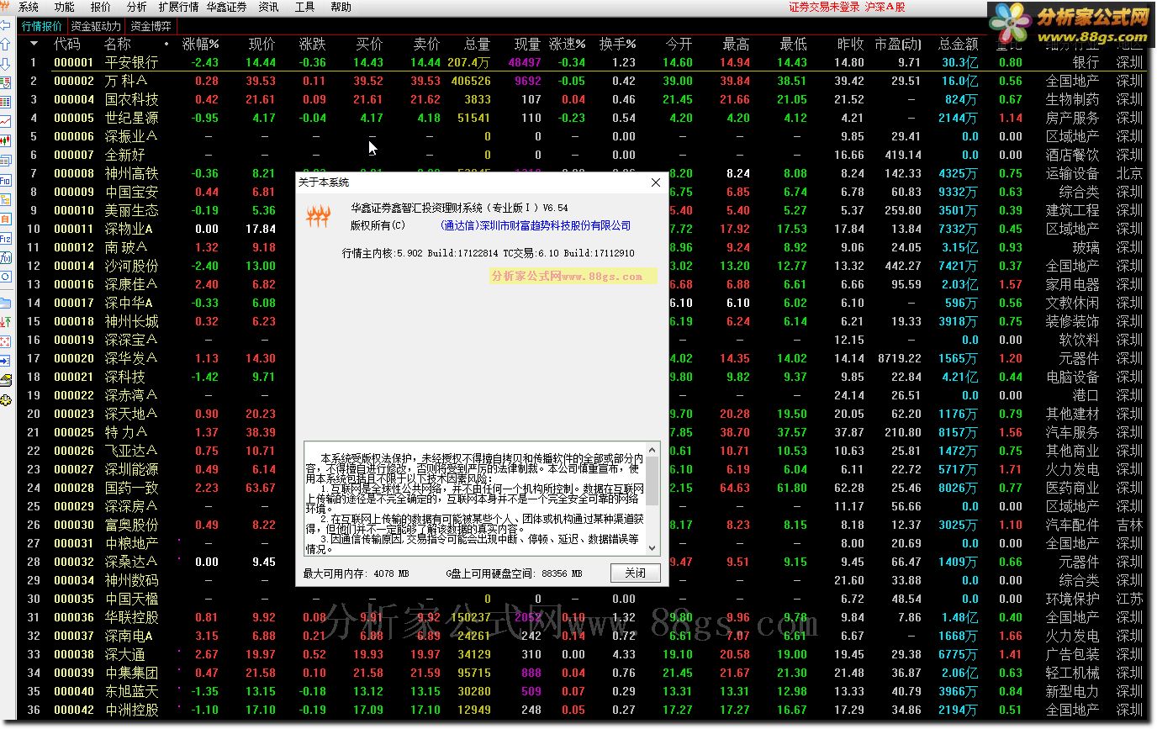The height and width of the screenshot is (729, 1157).
Task: Open the intraday line chart icon
Action: (6, 121)
